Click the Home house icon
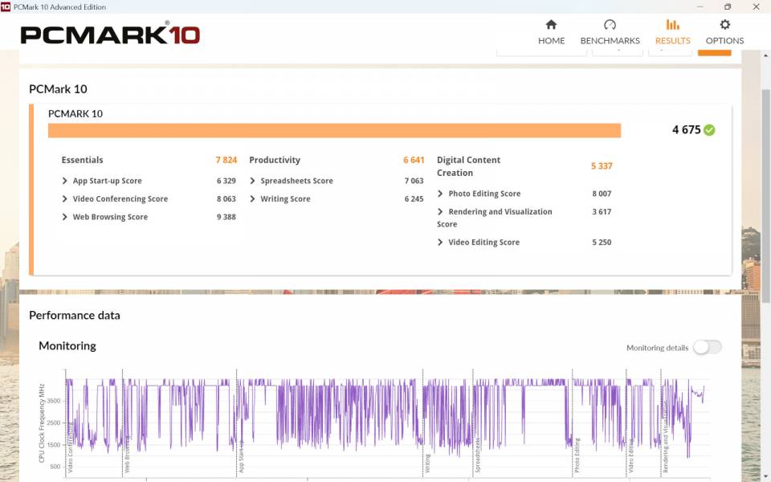Viewport: 771px width, 482px height. 551,25
